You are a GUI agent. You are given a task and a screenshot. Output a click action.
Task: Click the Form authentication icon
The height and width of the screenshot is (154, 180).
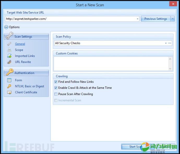click(x=9, y=80)
